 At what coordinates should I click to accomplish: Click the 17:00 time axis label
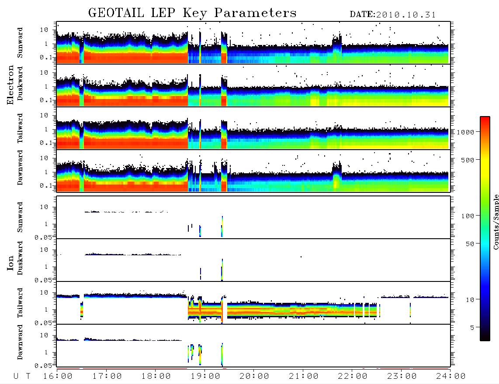107,377
